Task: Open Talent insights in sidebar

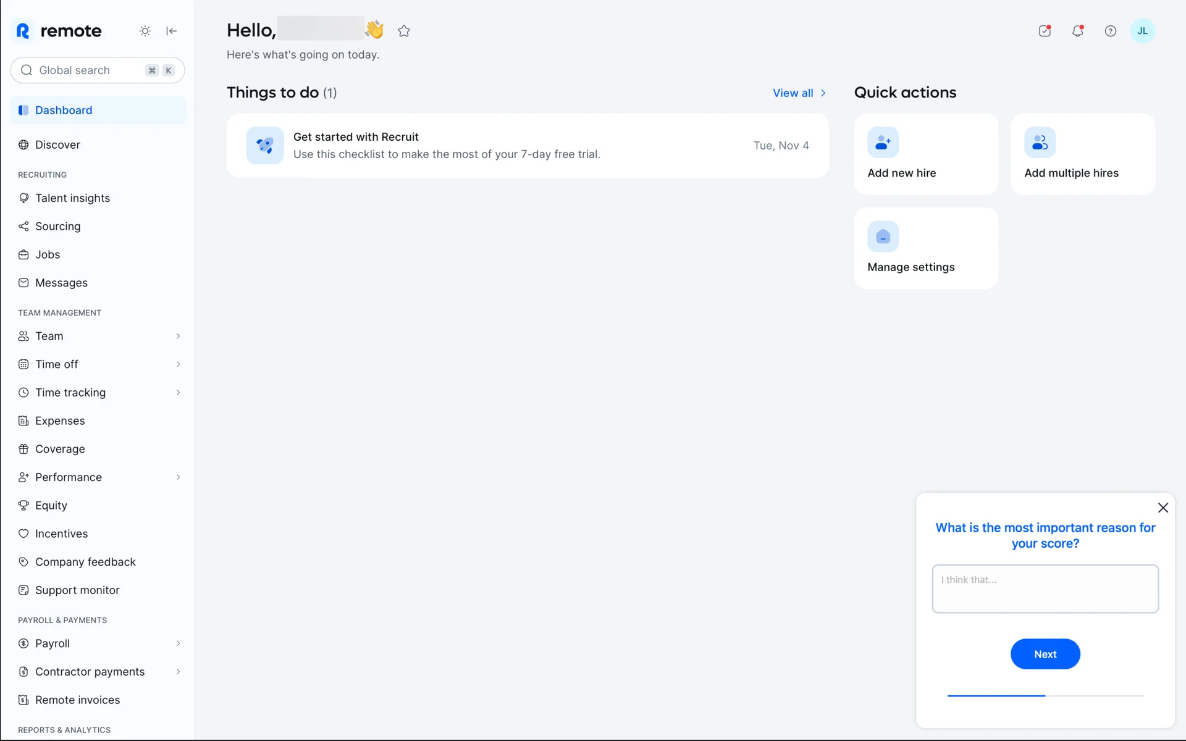Action: [72, 198]
